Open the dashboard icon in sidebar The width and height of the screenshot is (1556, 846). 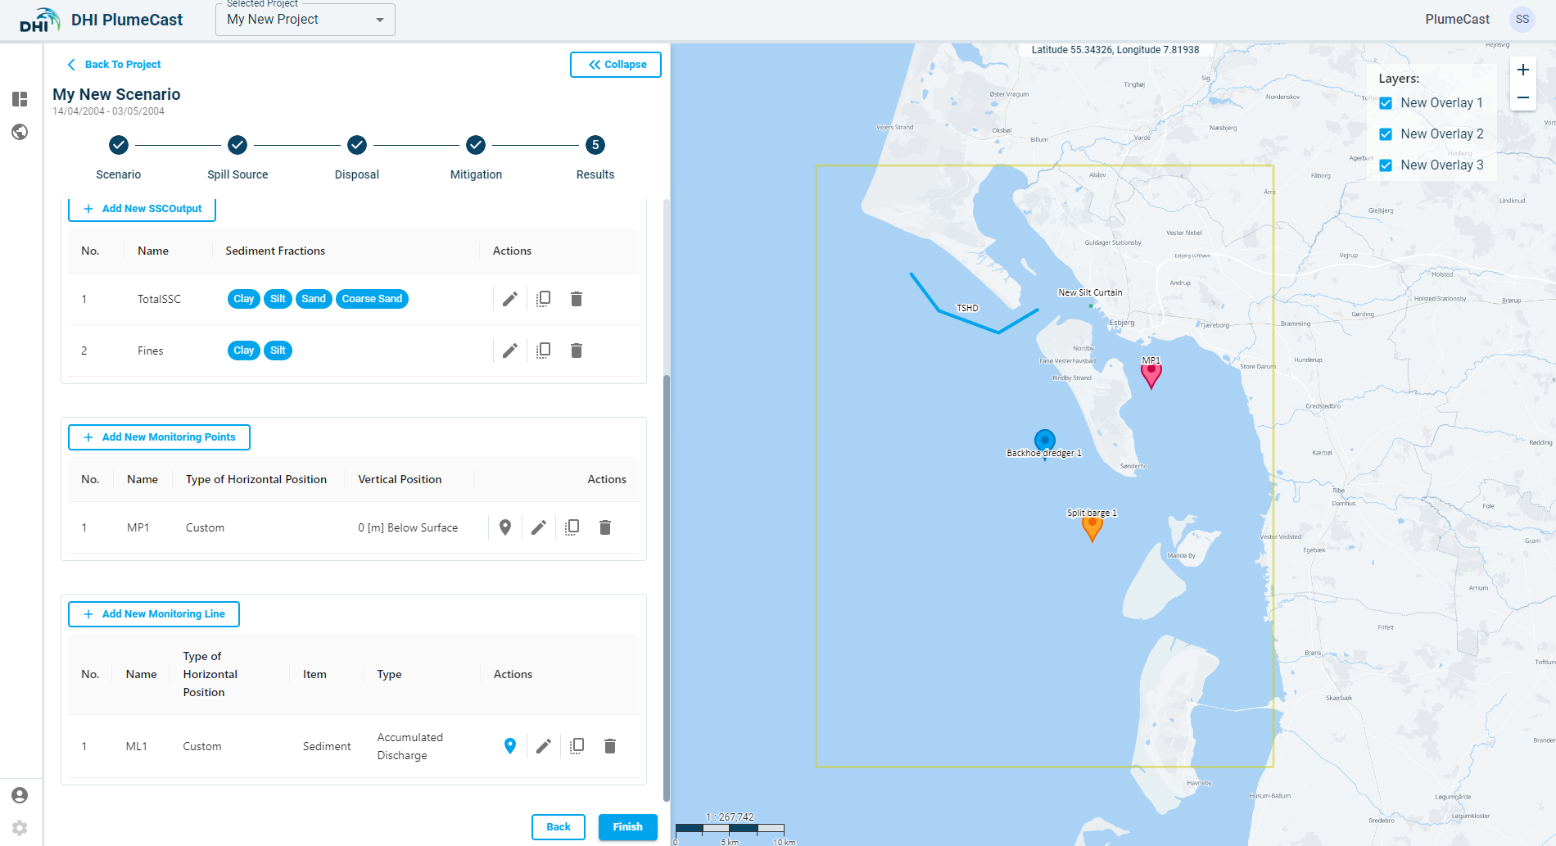pos(20,99)
